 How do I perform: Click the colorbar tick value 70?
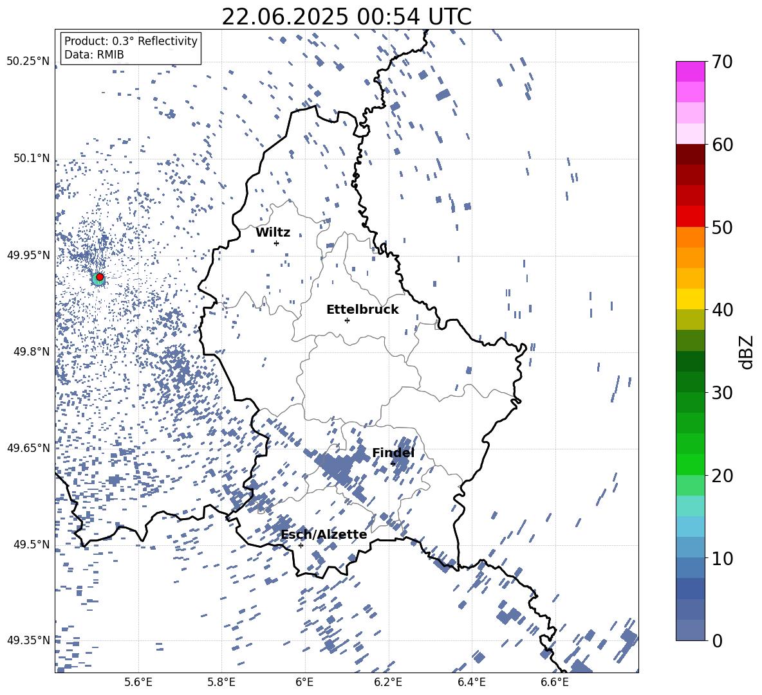click(722, 62)
